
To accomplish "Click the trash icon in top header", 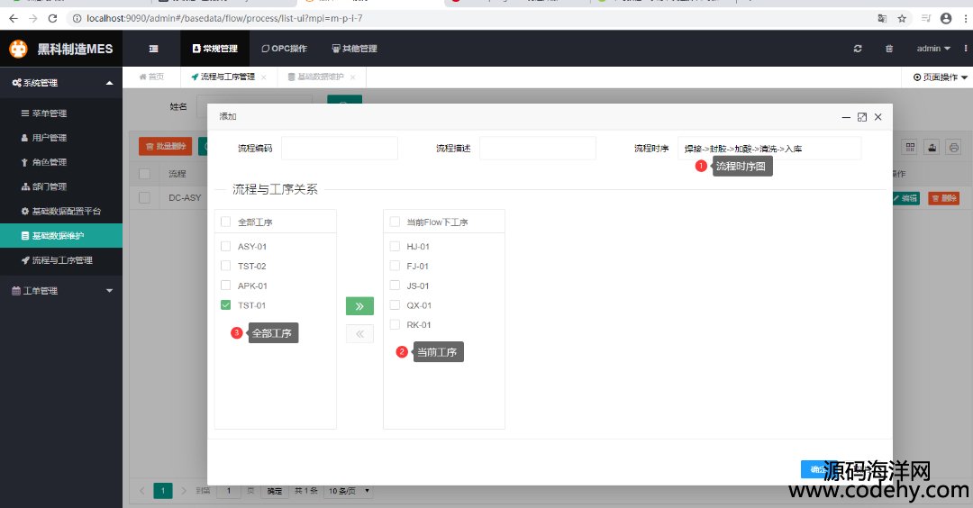I will coord(888,49).
